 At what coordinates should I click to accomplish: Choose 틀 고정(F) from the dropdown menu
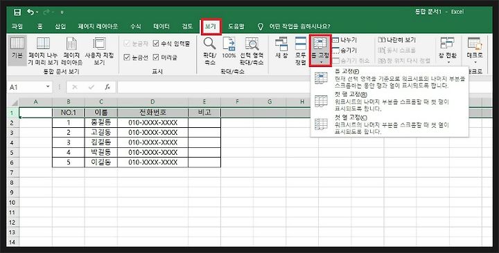389,79
